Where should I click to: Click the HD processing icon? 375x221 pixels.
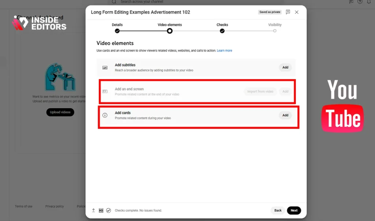[101, 210]
